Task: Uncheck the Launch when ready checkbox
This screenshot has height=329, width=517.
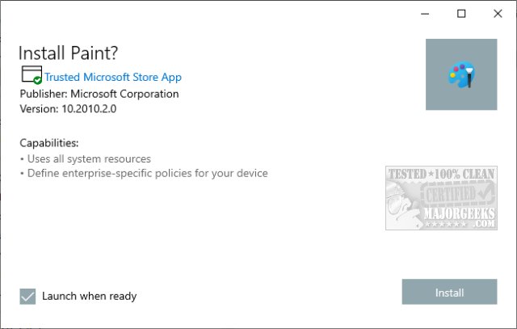Action: (27, 296)
